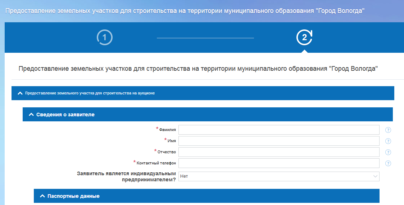Collapse the Сведения о заявителе section
The width and height of the screenshot is (404, 205).
[31, 115]
